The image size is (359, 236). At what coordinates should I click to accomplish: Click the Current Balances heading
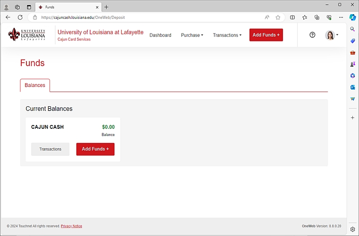coord(49,109)
